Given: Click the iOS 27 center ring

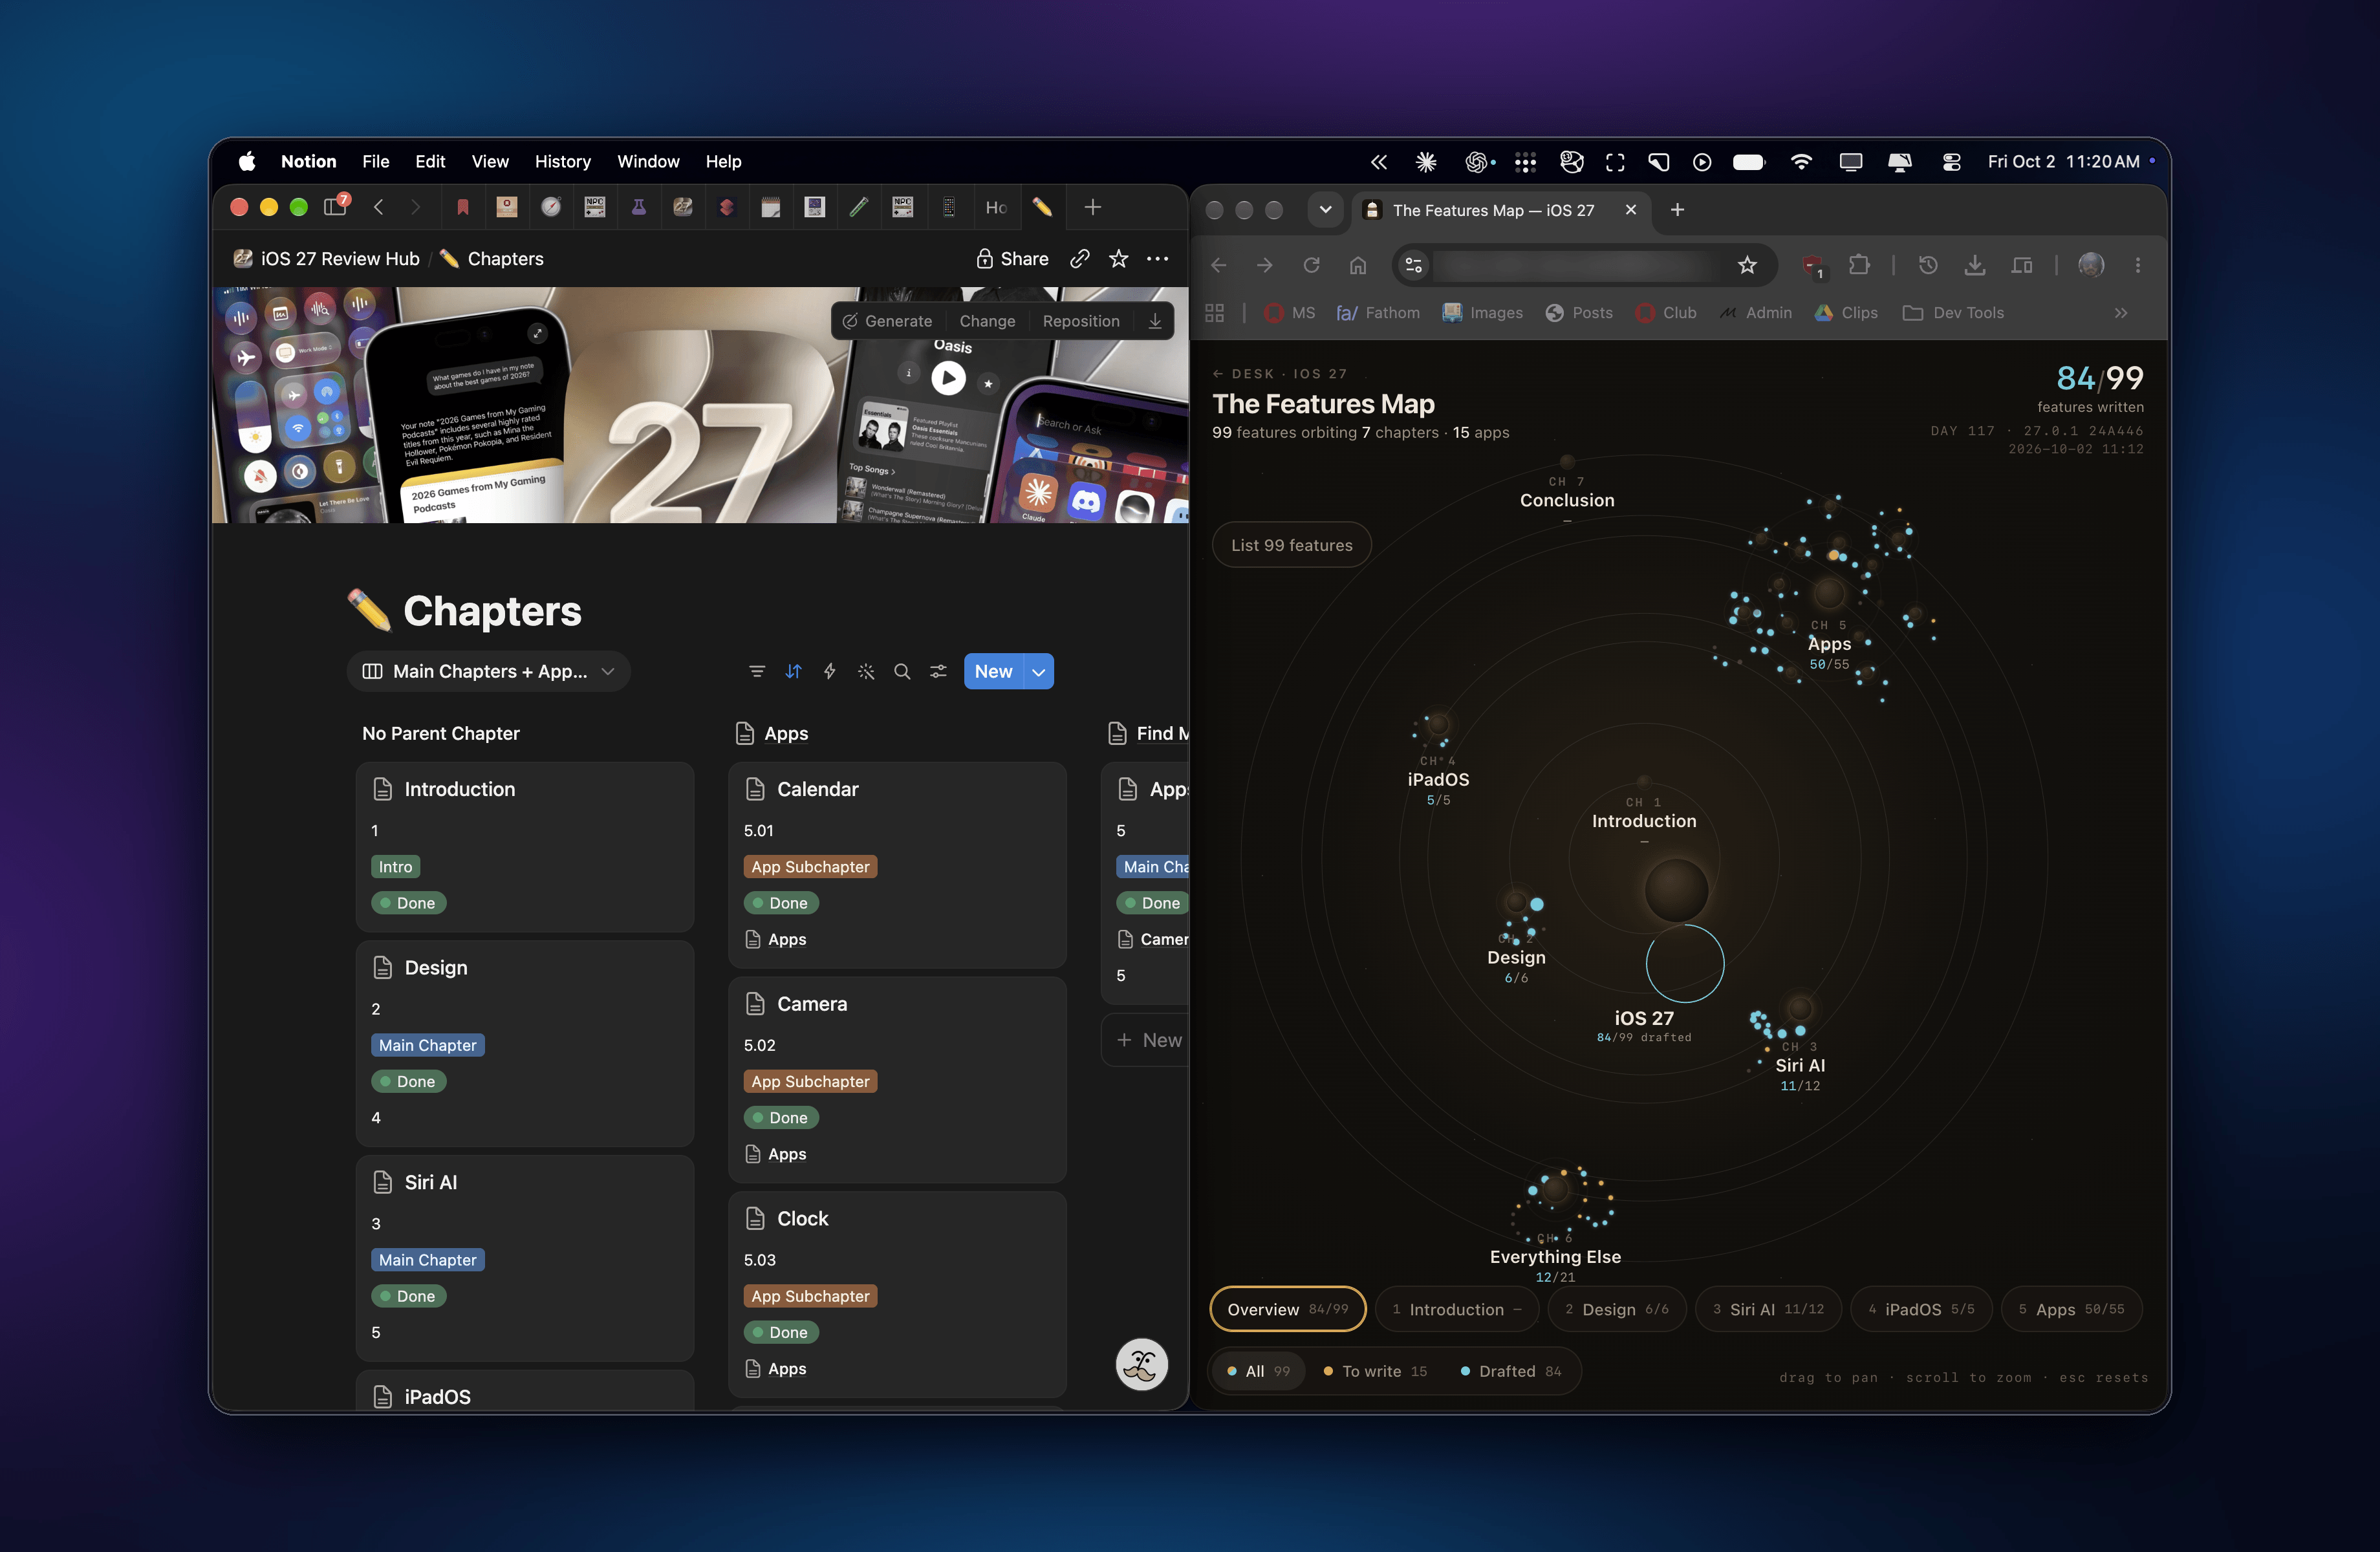Looking at the screenshot, I should pyautogui.click(x=1685, y=963).
